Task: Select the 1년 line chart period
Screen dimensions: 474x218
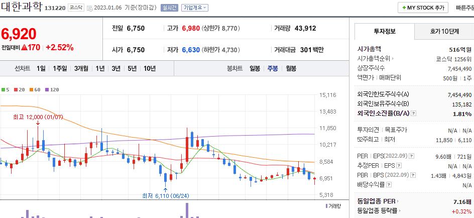Action: point(100,69)
